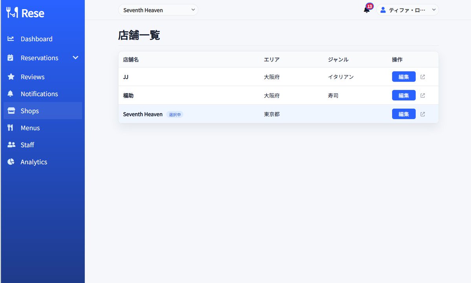The image size is (471, 283).
Task: Open Notifications menu item
Action: [43, 94]
